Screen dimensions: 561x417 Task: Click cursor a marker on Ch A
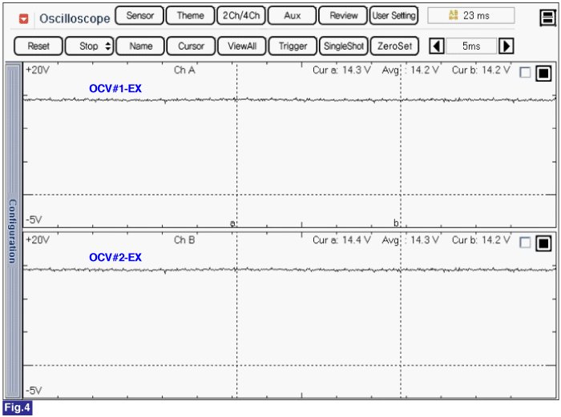tap(233, 223)
